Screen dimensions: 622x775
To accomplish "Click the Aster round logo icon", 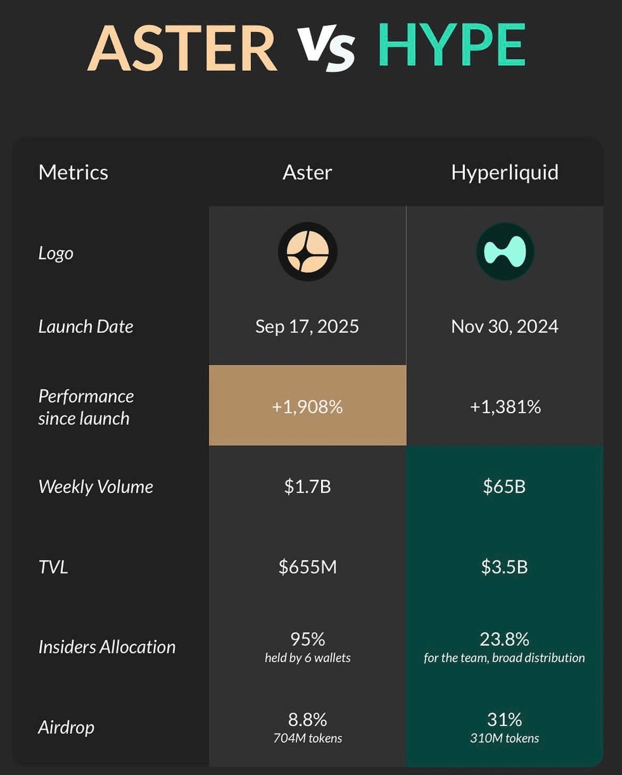I will click(x=307, y=252).
